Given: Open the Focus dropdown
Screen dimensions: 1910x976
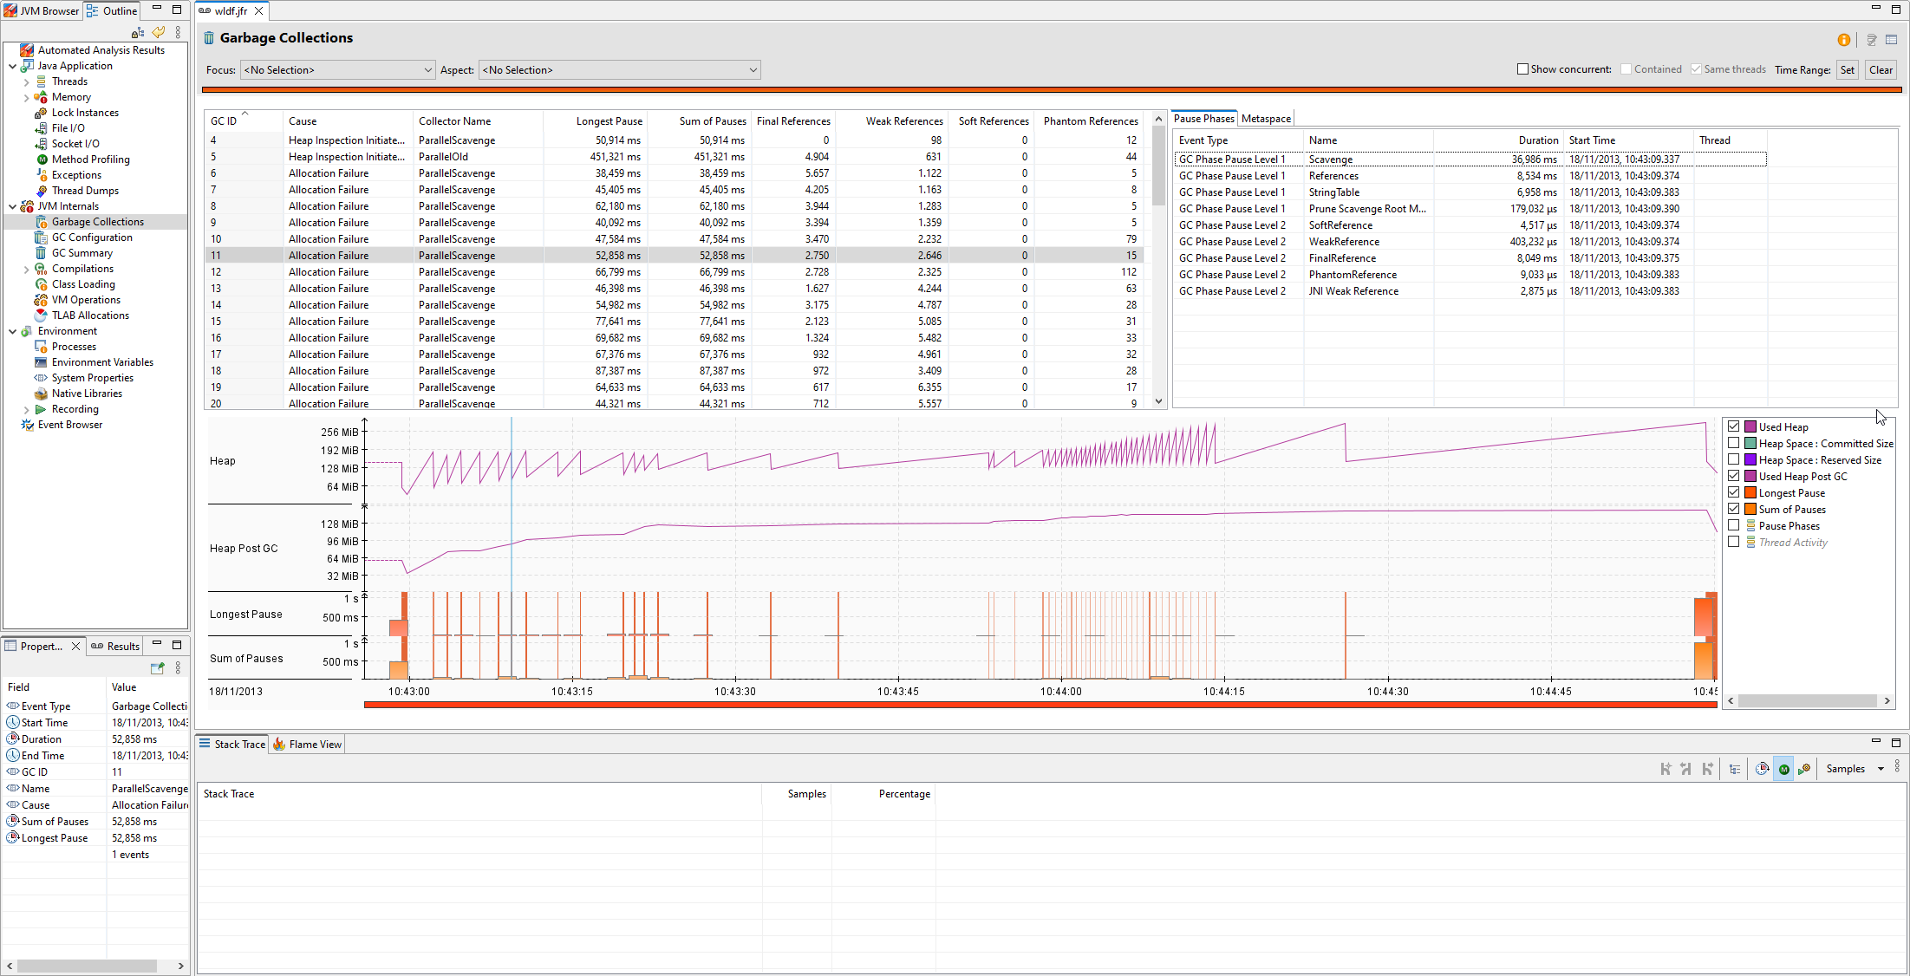Looking at the screenshot, I should pos(338,70).
